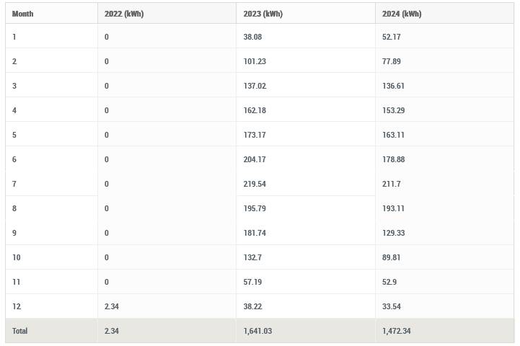Click the 2023 (kWh) column header

[263, 14]
